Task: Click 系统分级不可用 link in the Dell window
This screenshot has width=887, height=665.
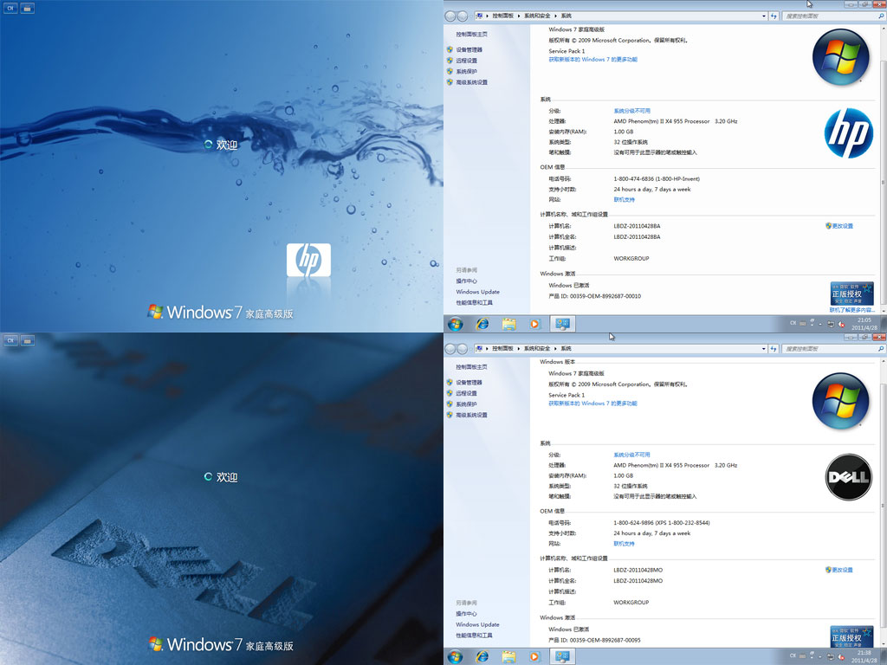Action: [x=631, y=455]
